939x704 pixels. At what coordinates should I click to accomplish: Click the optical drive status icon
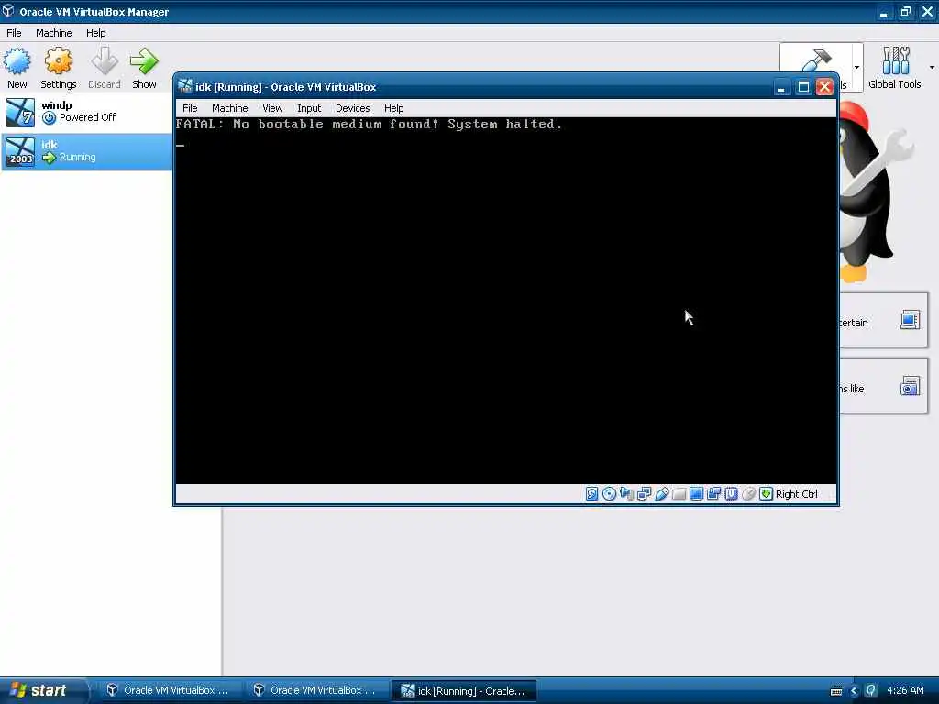609,494
